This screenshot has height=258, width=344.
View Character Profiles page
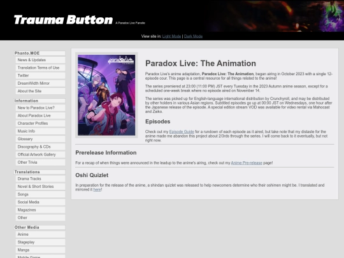point(40,124)
